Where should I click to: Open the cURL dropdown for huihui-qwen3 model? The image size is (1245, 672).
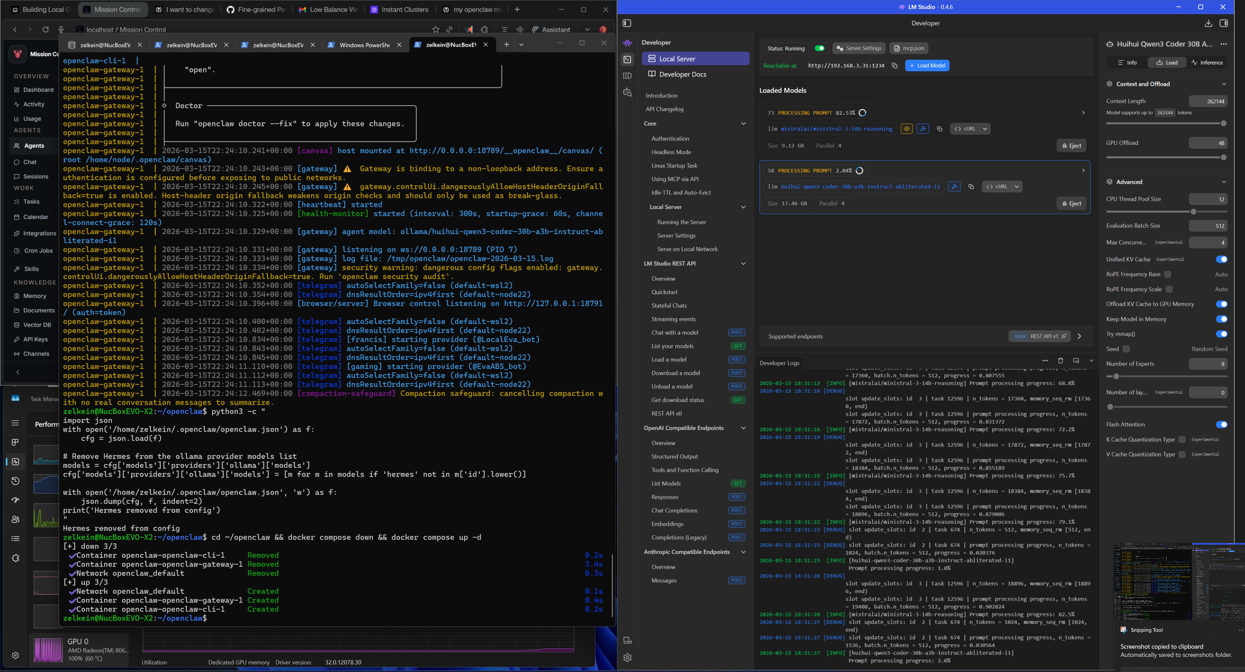click(x=1017, y=187)
